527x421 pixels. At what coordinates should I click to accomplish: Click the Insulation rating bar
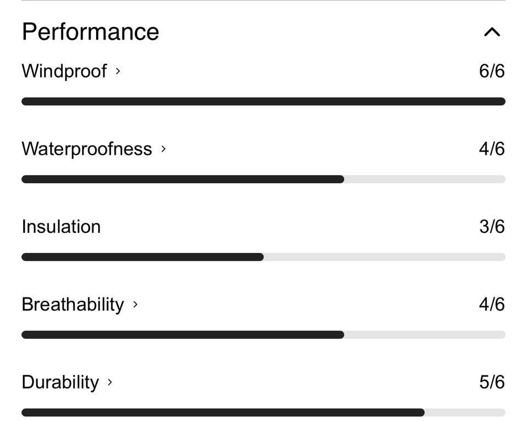(x=263, y=257)
